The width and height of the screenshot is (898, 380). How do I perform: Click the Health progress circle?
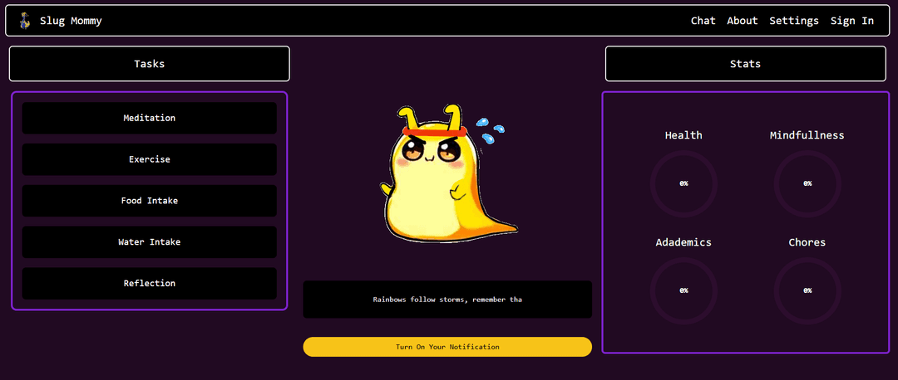[x=683, y=184]
